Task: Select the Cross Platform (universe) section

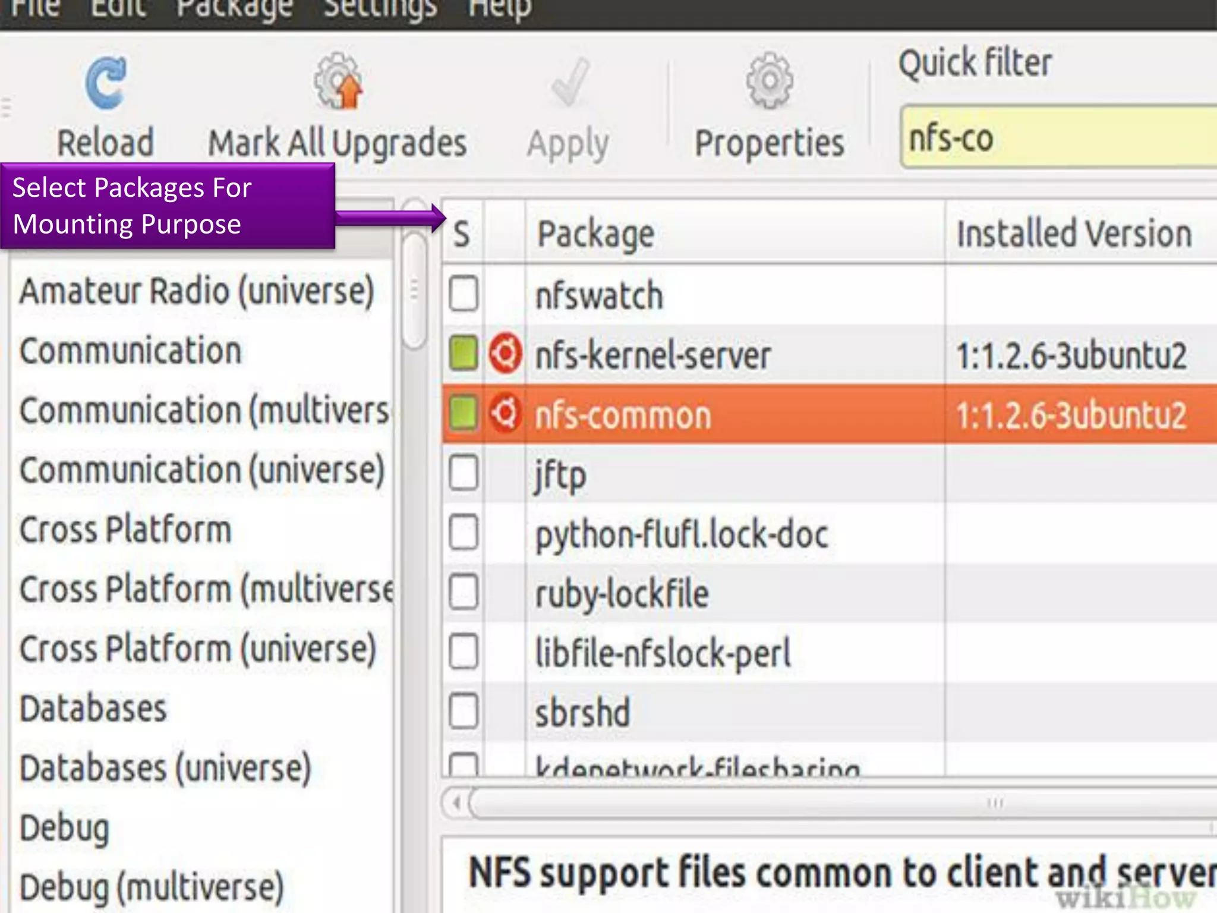Action: 198,649
